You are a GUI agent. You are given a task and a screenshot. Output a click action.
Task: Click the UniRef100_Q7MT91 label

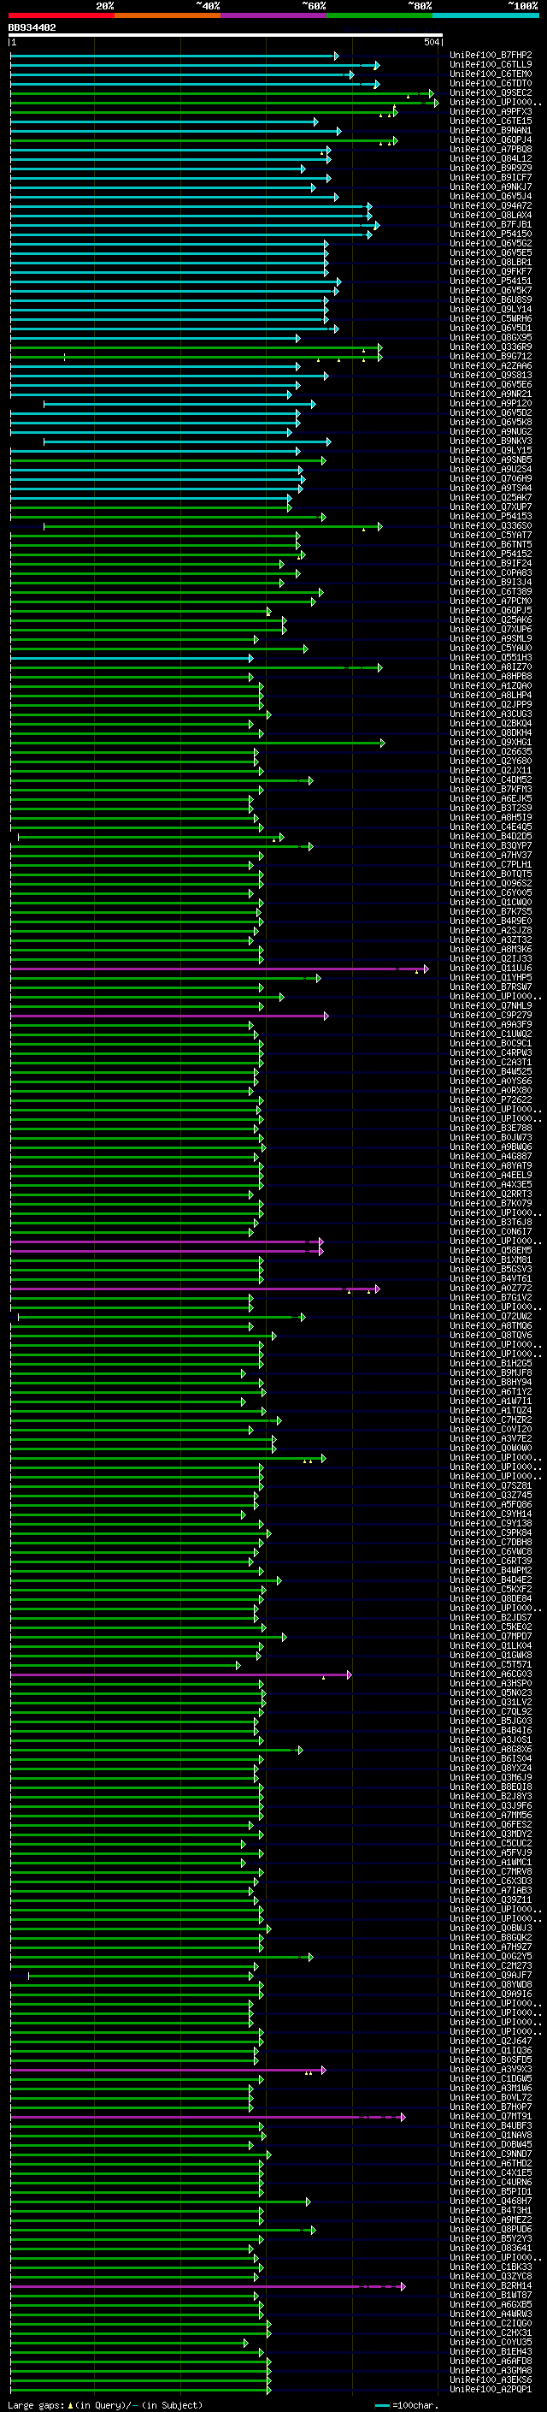[490, 2117]
